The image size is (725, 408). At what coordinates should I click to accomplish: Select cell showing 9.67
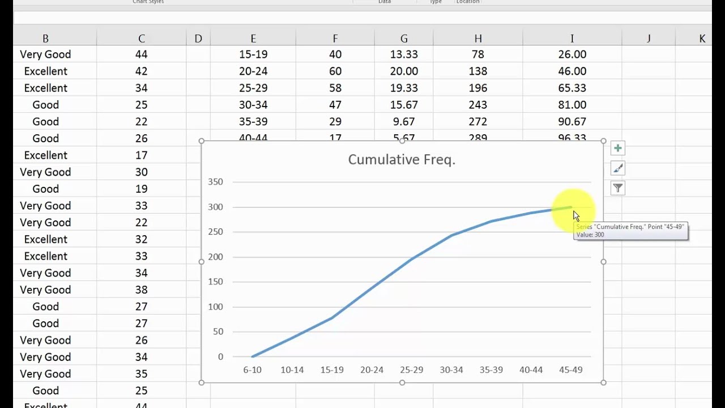coord(404,122)
